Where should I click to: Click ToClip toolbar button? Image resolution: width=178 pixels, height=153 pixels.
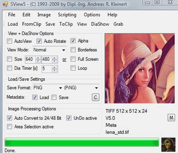66,24
